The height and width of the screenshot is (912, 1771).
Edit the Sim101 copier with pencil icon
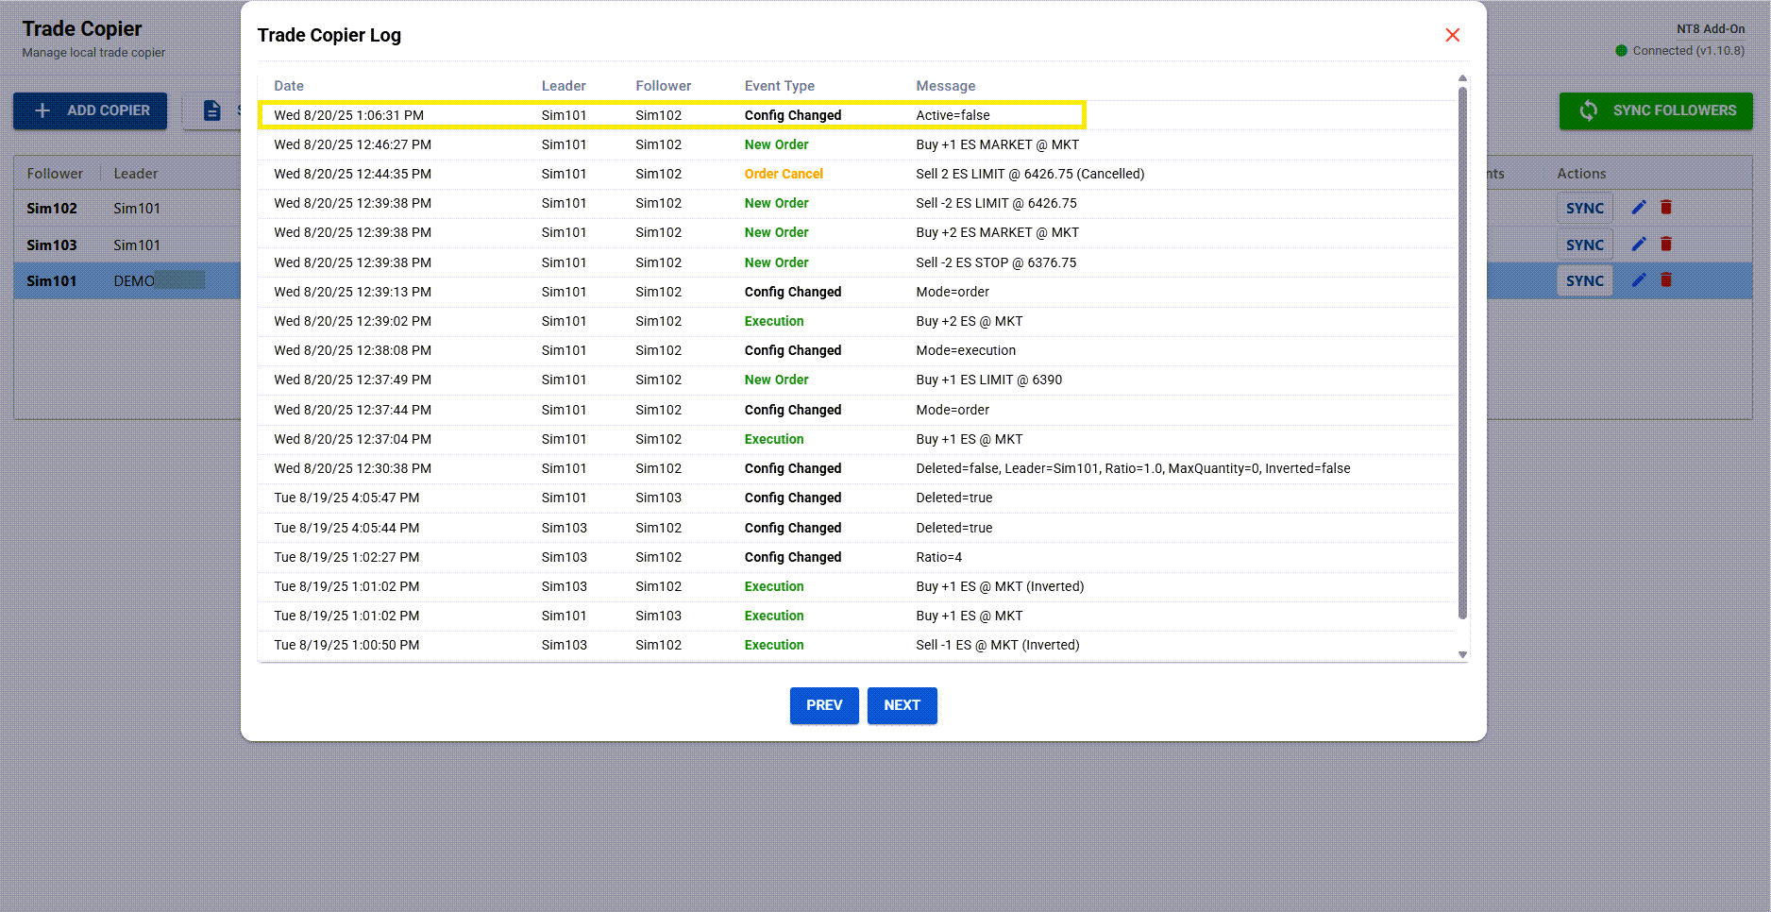click(x=1639, y=279)
